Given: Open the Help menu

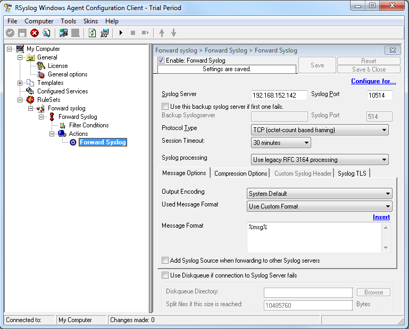Looking at the screenshot, I should click(112, 21).
